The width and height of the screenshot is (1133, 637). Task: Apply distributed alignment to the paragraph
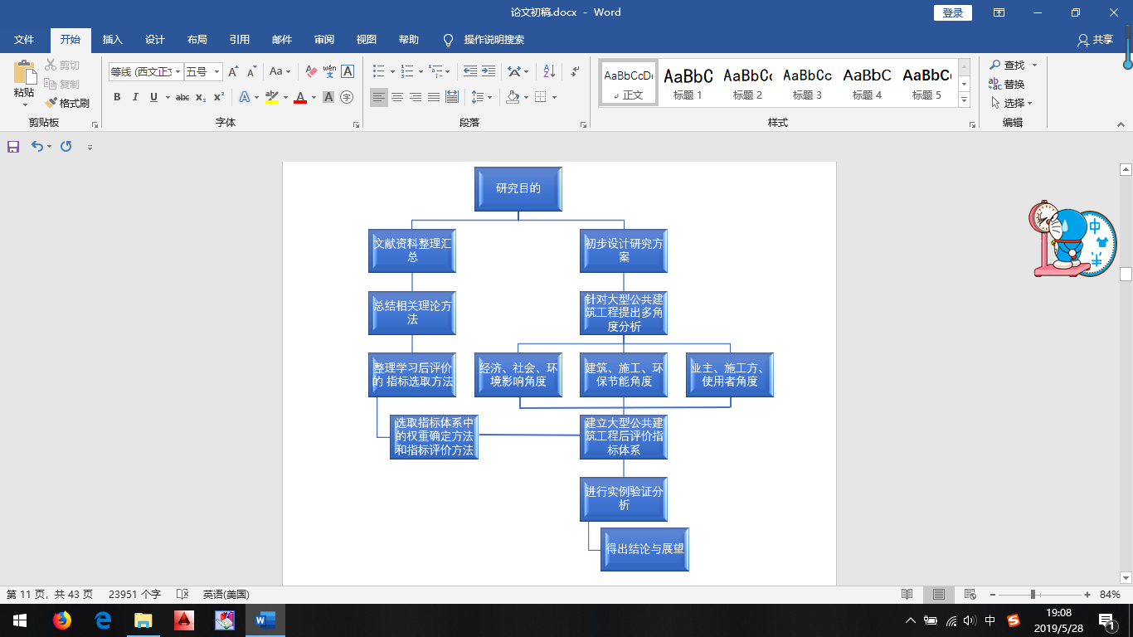click(452, 97)
